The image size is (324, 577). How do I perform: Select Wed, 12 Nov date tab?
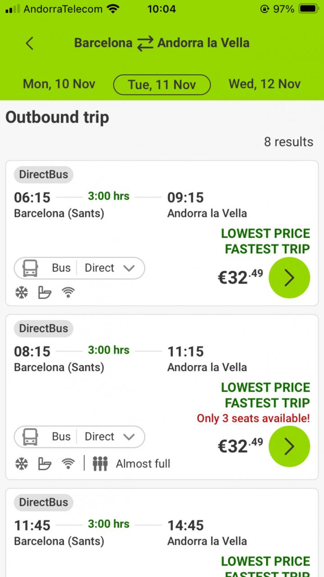pyautogui.click(x=265, y=84)
